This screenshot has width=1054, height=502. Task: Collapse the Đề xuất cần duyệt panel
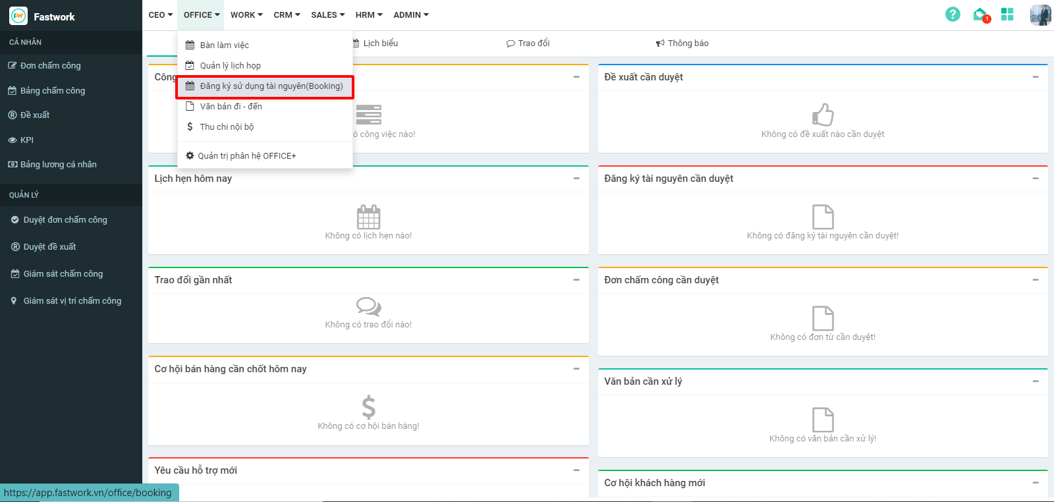pyautogui.click(x=1036, y=77)
